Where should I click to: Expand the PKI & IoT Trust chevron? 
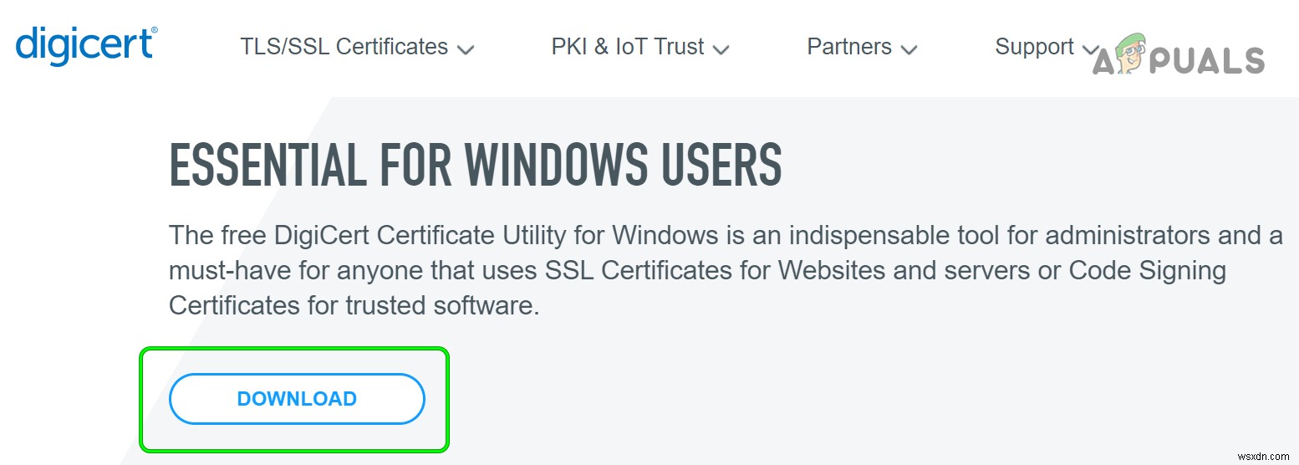pyautogui.click(x=721, y=49)
